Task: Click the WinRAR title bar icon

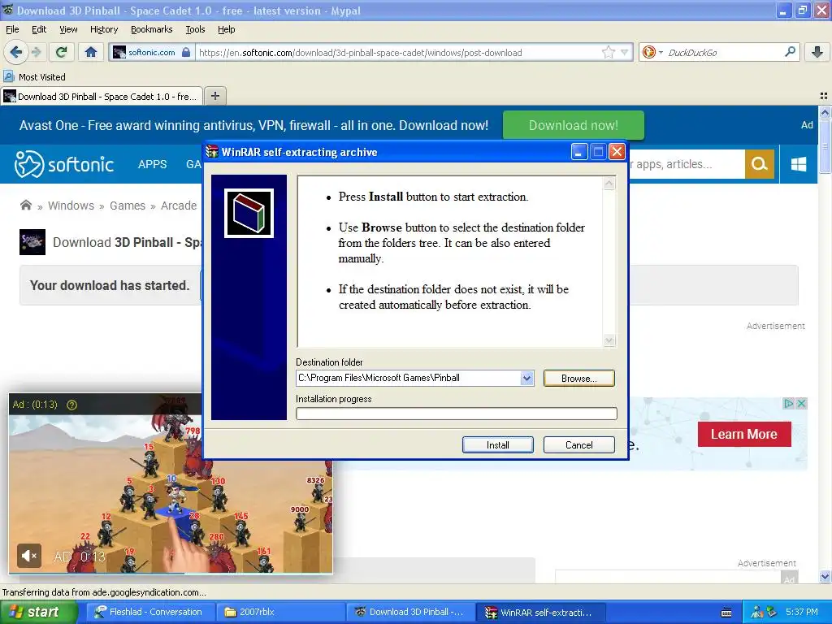Action: pos(212,152)
